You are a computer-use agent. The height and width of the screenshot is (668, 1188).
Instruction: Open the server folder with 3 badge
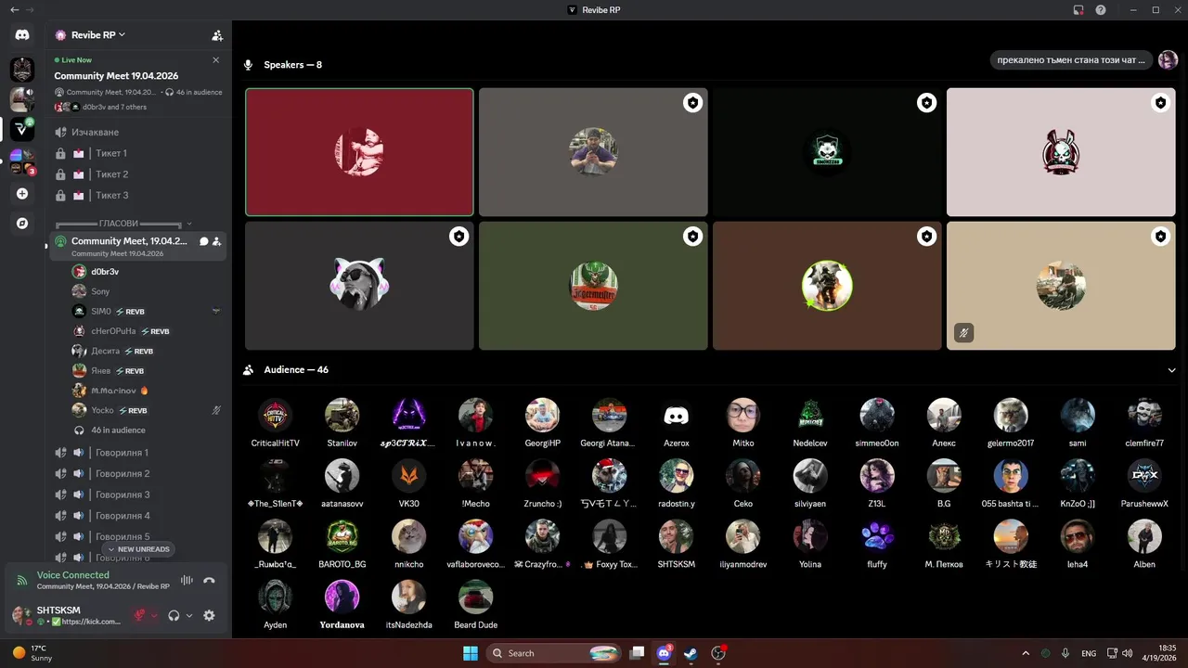(x=22, y=161)
